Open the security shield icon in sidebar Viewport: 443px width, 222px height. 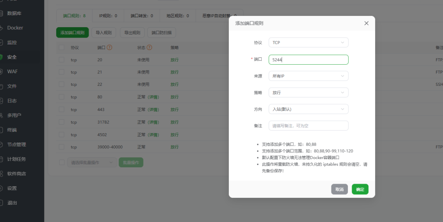click(x=1, y=57)
